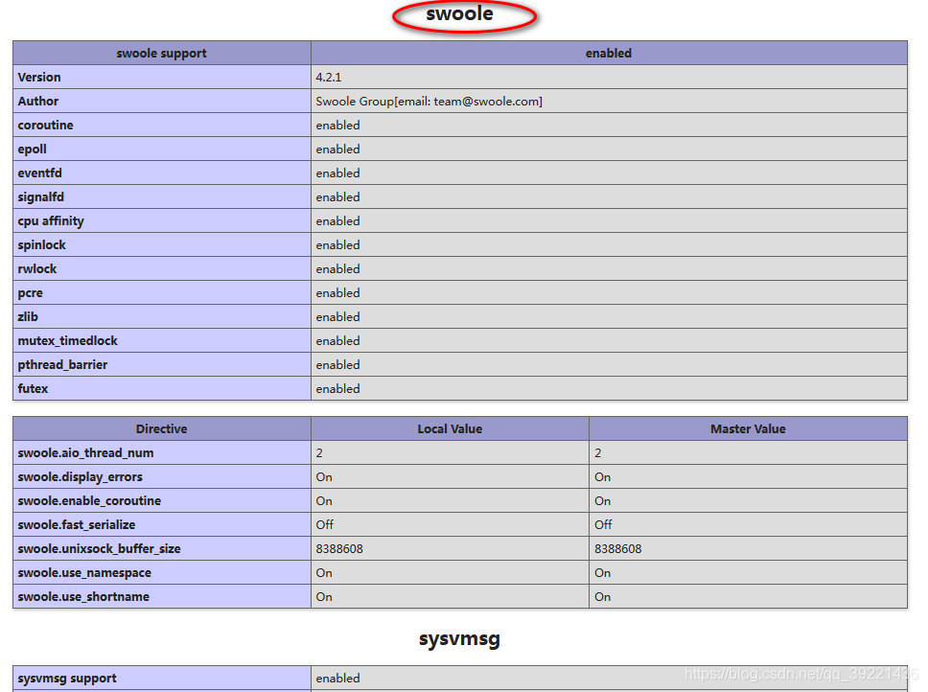
Task: Select the swoole.fast_serialize Off value
Action: [322, 524]
